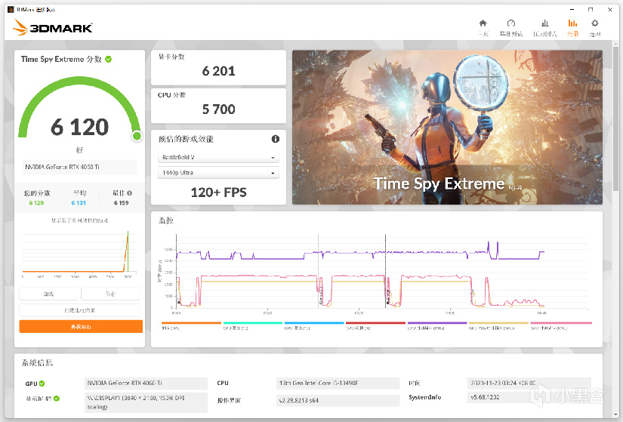Screen dimensions: 623x422
Task: Click NVIDIA GeForce RTX 4060 Ti under the score gauge
Action: coord(79,167)
